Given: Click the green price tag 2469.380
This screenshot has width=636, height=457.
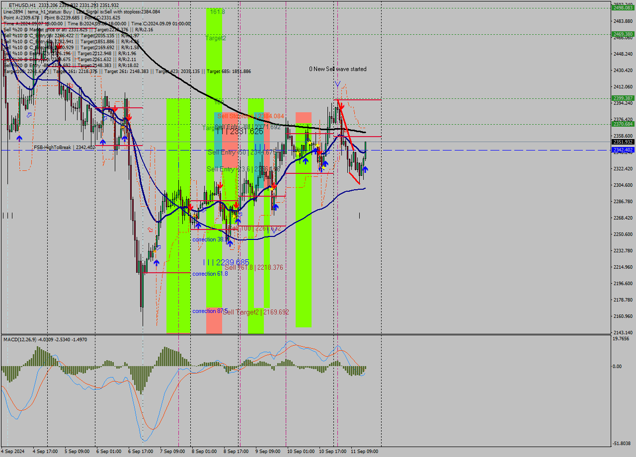Looking at the screenshot, I should click(x=623, y=34).
